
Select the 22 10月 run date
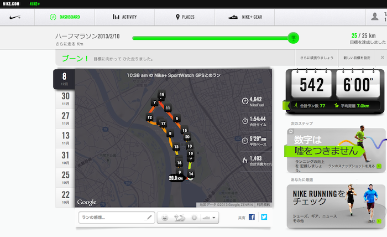65,198
